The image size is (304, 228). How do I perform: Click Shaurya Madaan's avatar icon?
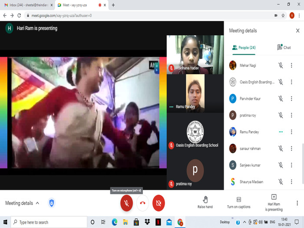click(233, 182)
